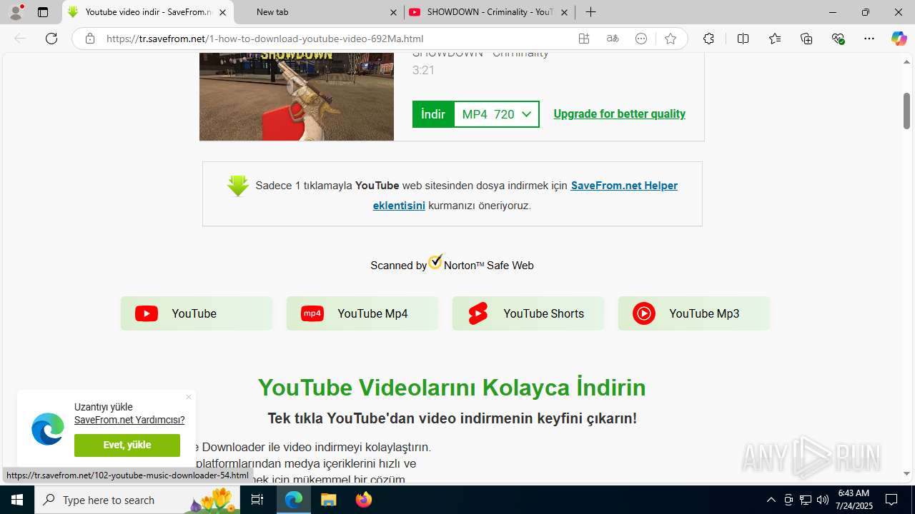Screen dimensions: 915x514
Task: Click the address bar URL field
Action: pos(336,39)
